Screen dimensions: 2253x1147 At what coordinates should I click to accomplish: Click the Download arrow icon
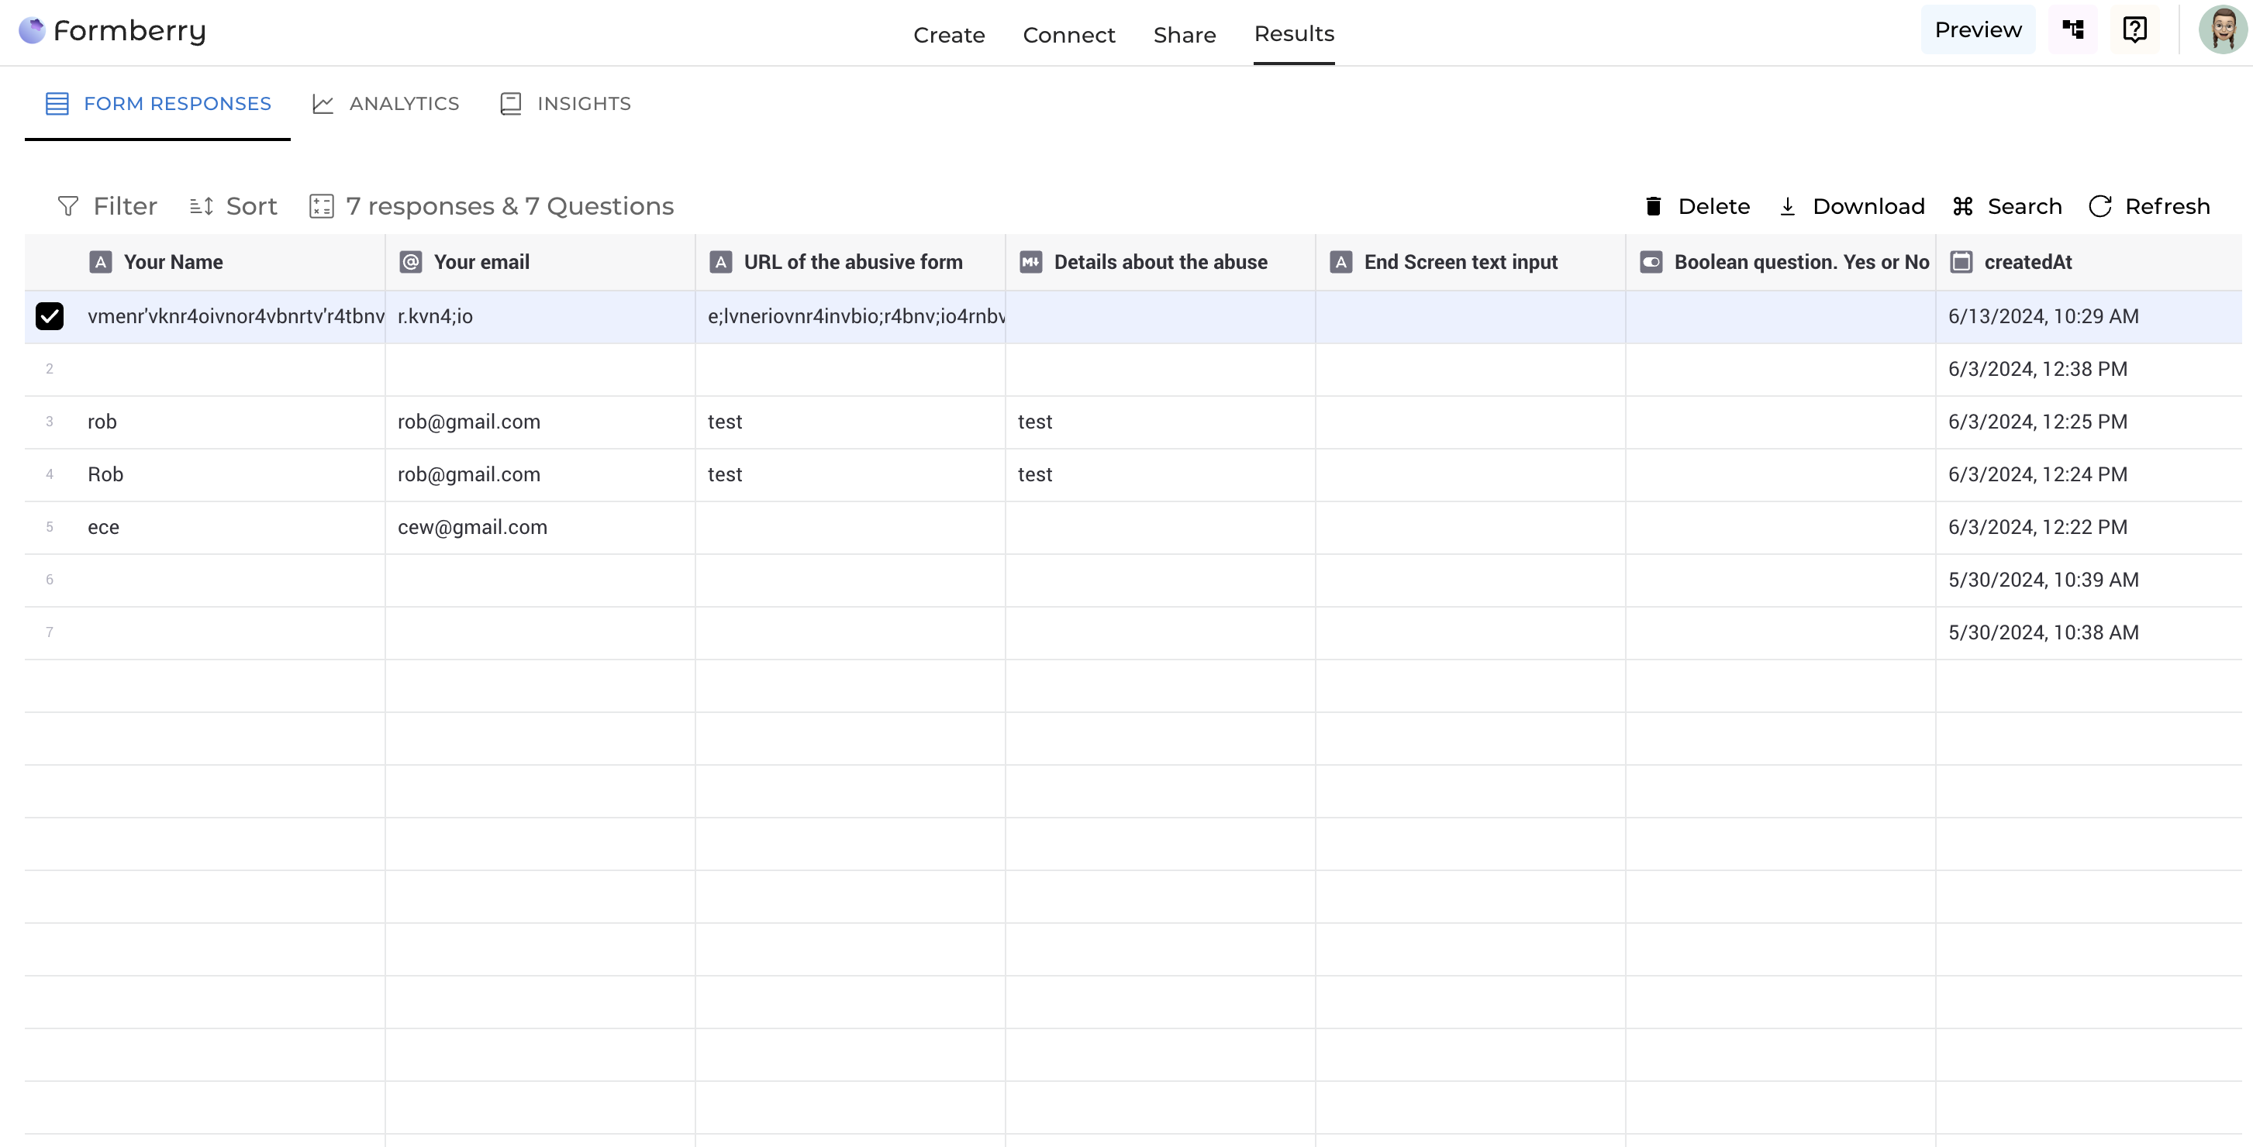1788,206
